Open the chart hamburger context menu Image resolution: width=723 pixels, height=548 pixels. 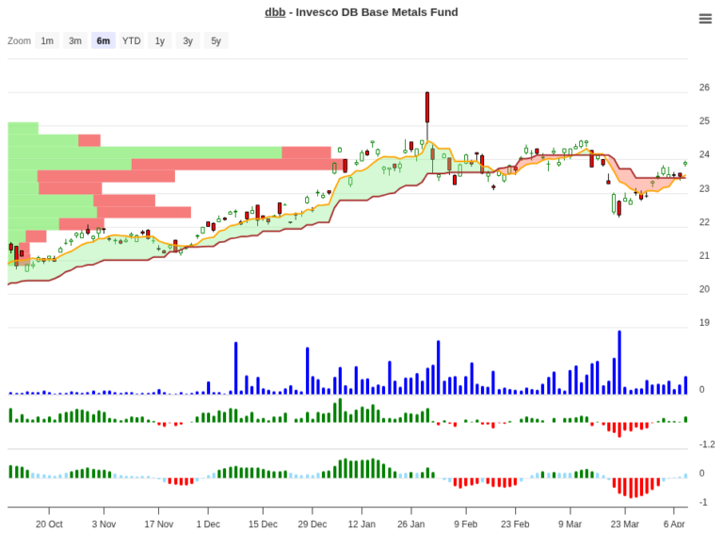[x=705, y=19]
